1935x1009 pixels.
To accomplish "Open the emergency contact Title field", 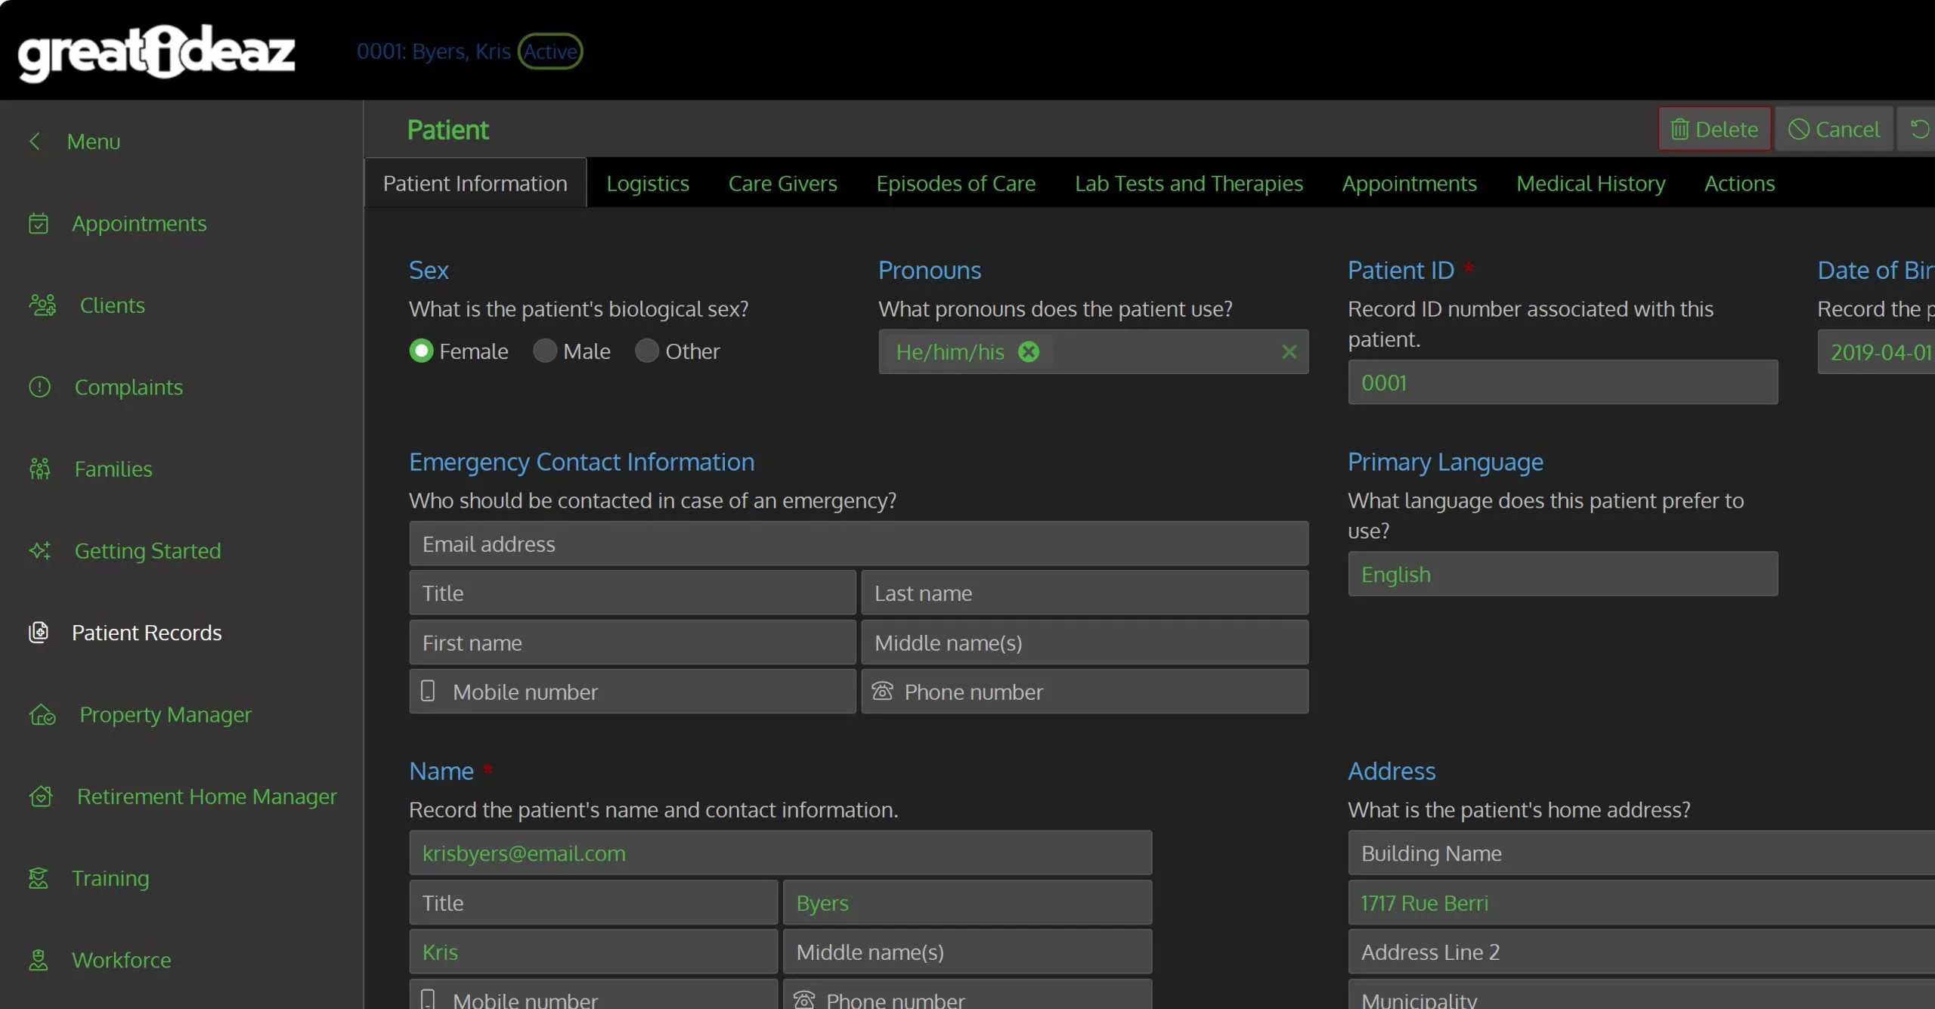I will (x=633, y=593).
